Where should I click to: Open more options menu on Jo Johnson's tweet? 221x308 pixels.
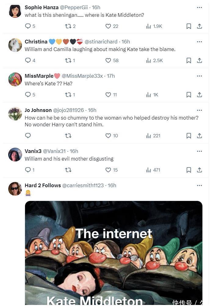click(199, 110)
